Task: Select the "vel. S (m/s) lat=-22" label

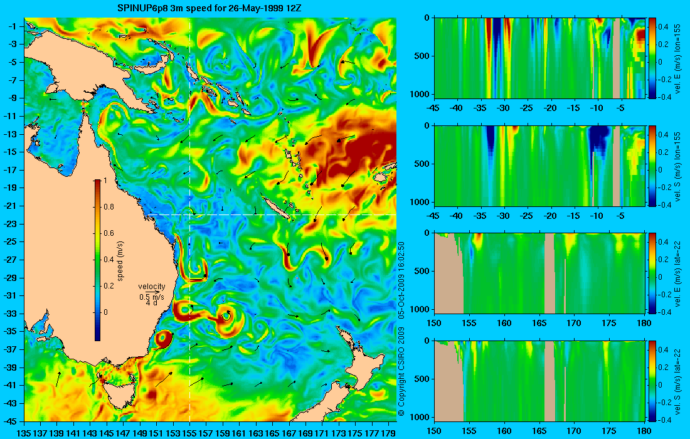Action: [x=677, y=381]
